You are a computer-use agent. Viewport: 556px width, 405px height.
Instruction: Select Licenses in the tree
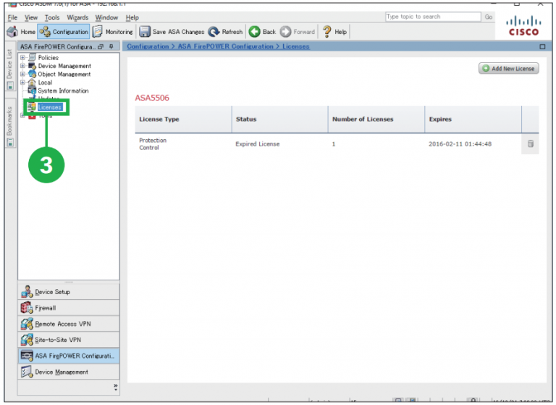coord(50,107)
